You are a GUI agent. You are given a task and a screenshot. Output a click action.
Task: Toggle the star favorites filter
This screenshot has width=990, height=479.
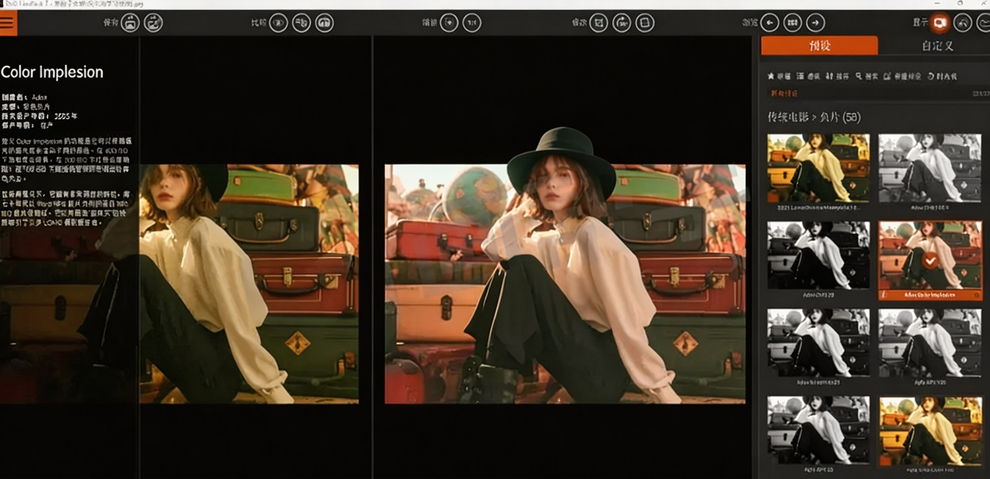coord(779,77)
